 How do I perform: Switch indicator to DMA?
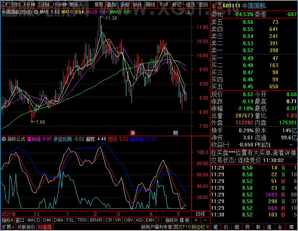pyautogui.click(x=59, y=220)
